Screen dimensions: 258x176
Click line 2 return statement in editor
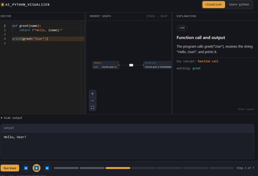(x=41, y=30)
